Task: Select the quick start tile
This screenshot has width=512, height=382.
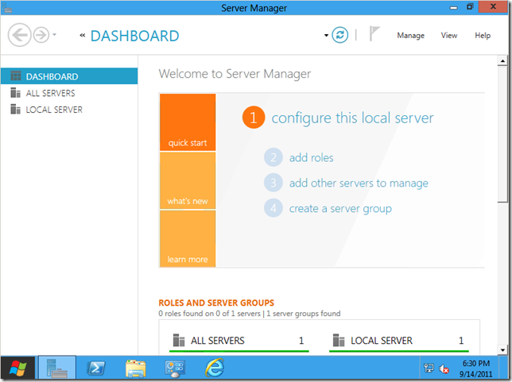Action: coord(188,122)
